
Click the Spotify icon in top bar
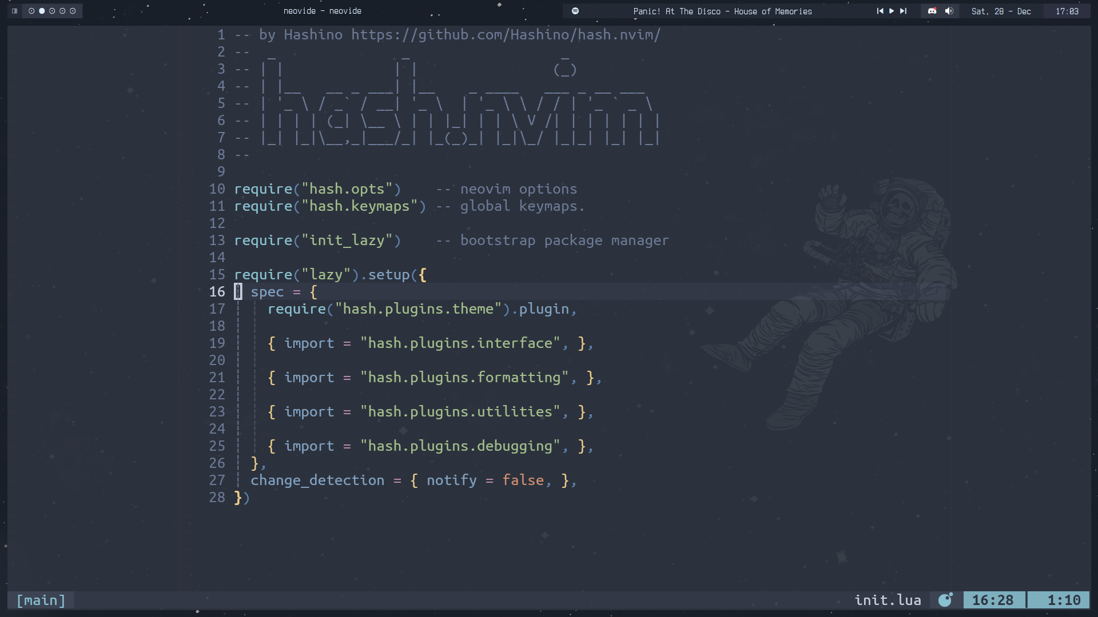(x=575, y=11)
